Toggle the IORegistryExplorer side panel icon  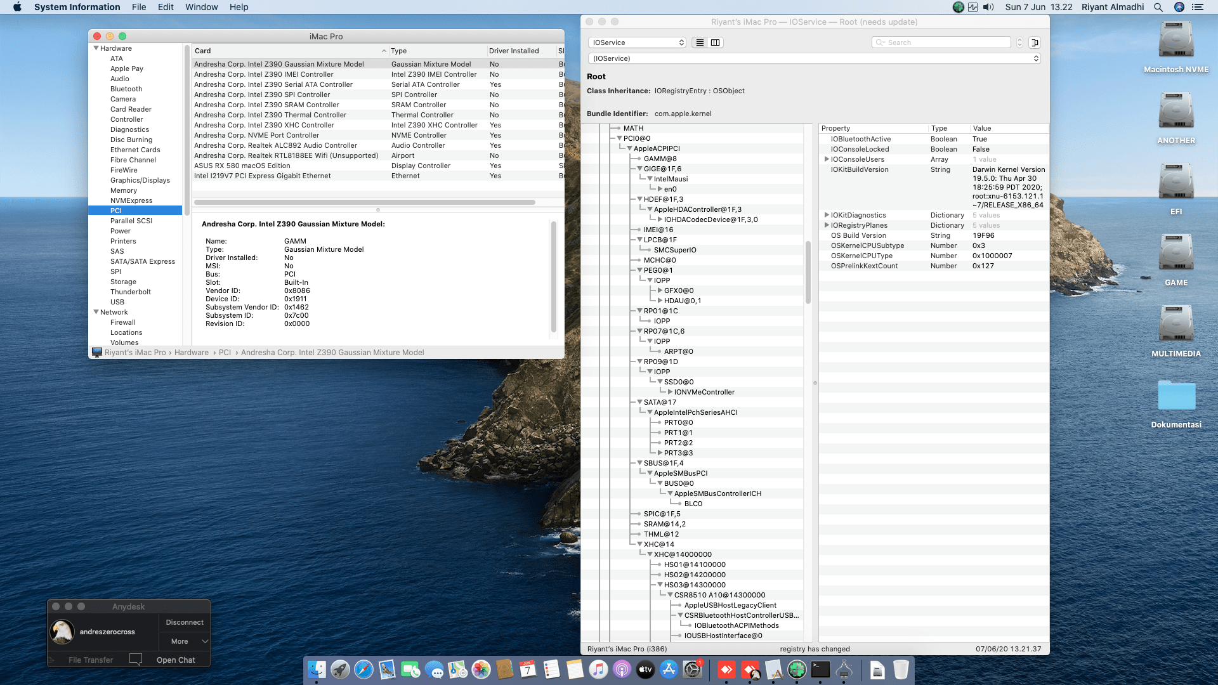1035,42
